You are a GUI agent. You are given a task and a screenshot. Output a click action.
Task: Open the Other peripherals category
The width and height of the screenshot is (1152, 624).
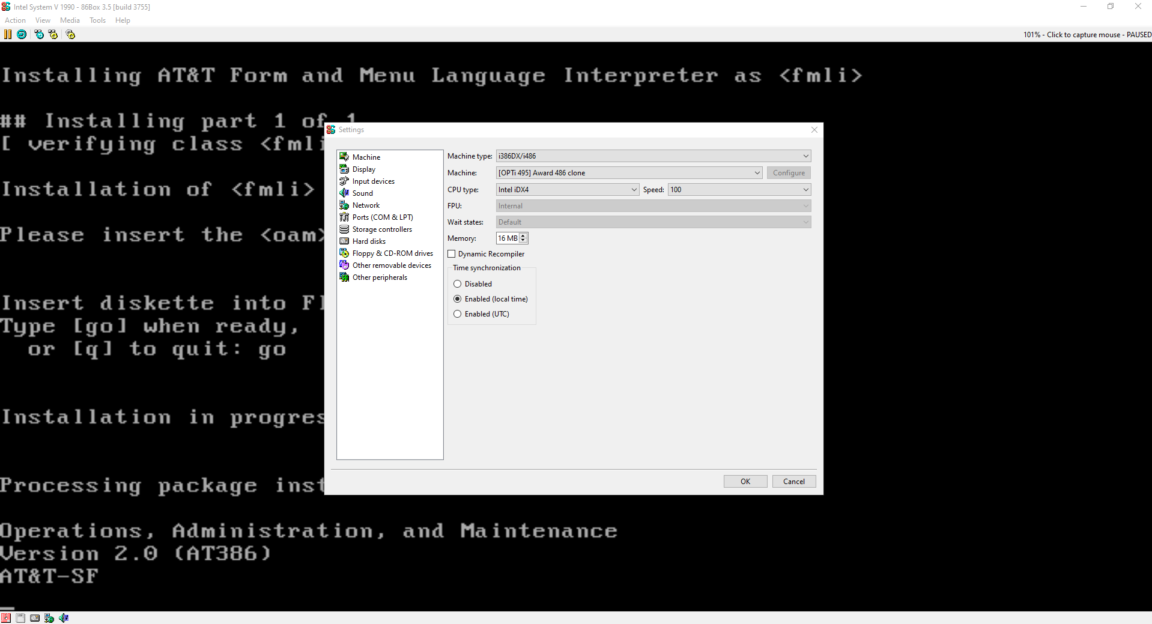pos(380,277)
